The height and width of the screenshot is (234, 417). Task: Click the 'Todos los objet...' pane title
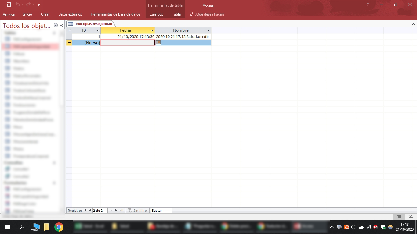click(27, 26)
